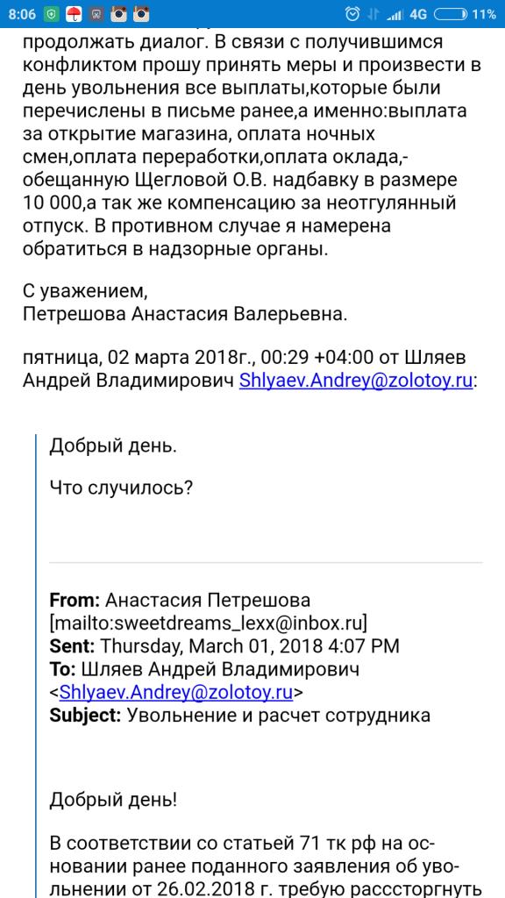Tap the quoted text "Что случилось?"
This screenshot has height=898, width=505.
tap(120, 488)
